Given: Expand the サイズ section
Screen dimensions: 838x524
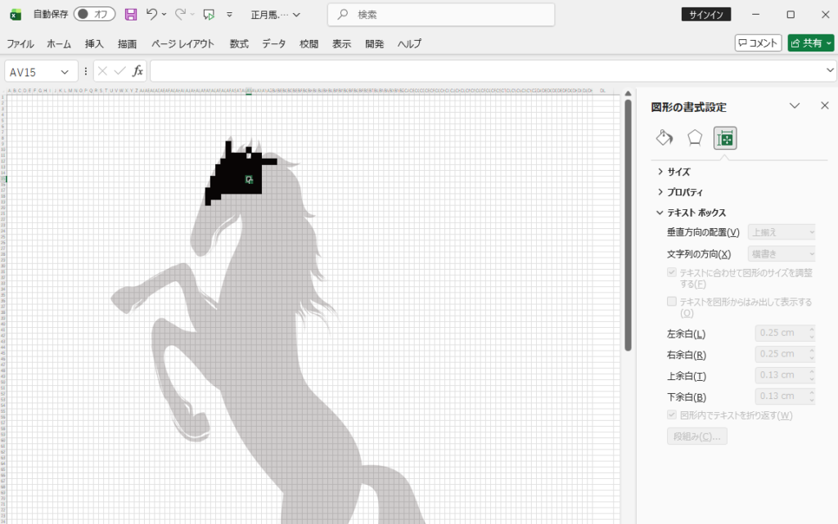Looking at the screenshot, I should (678, 172).
